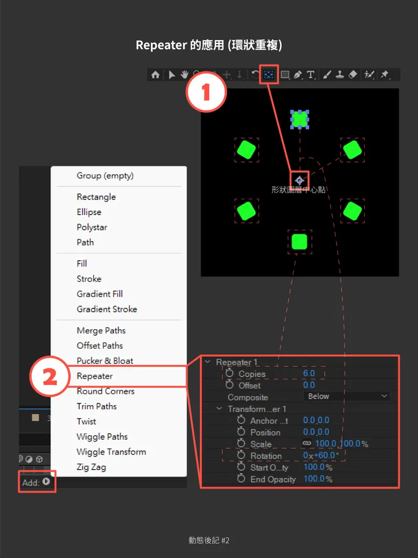Click the Rotation value 0x+60.0°

(x=321, y=456)
